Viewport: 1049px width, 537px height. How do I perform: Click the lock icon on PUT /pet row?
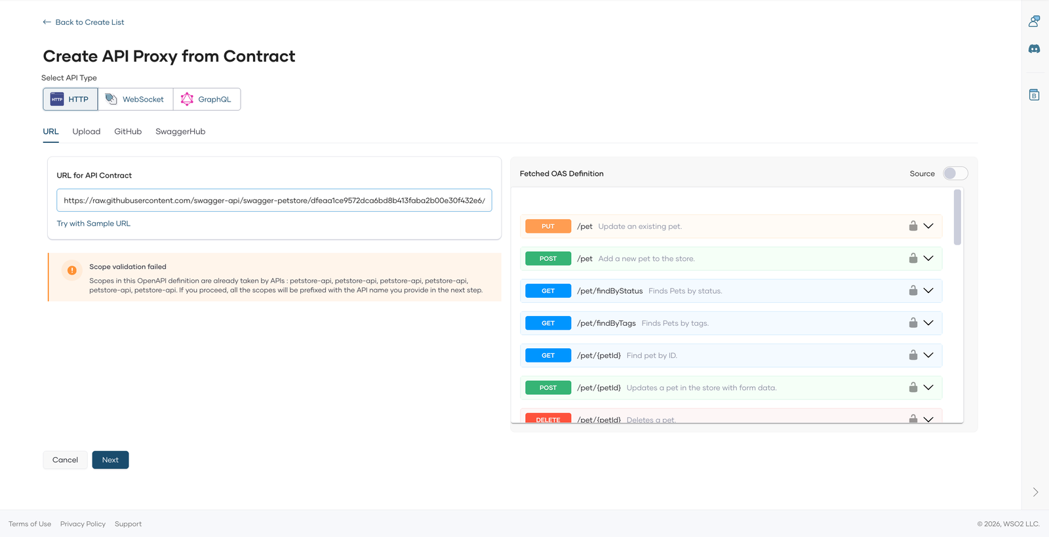[x=913, y=226]
